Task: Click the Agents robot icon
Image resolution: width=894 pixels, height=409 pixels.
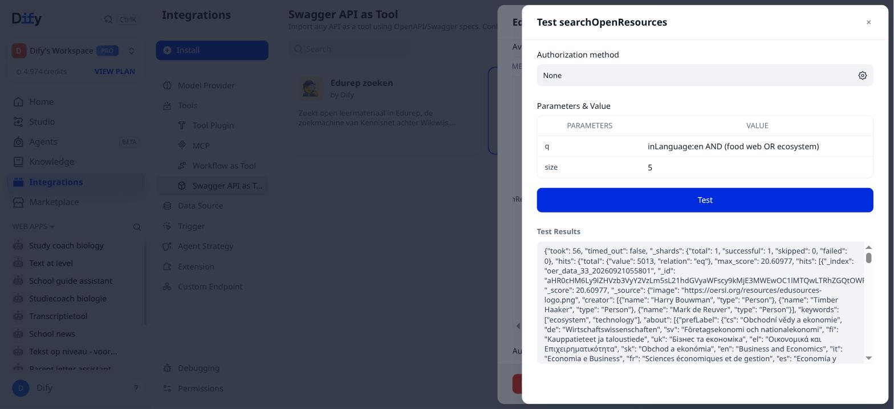Action: point(18,142)
